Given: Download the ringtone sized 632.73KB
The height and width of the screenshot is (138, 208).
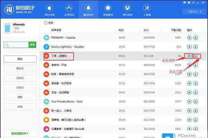Looking at the screenshot, I should coord(196,120).
